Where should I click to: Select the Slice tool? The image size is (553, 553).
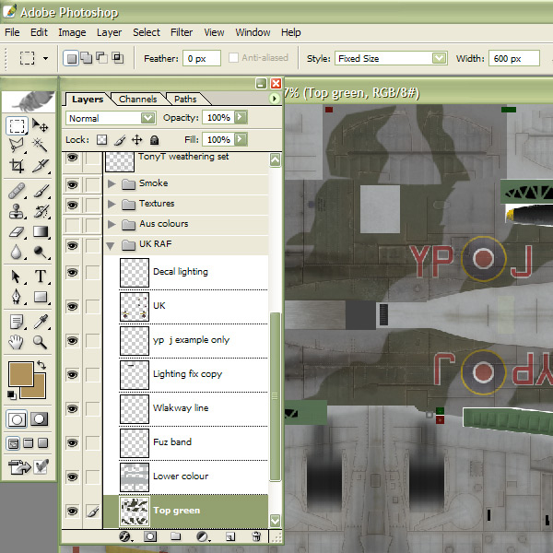click(40, 165)
